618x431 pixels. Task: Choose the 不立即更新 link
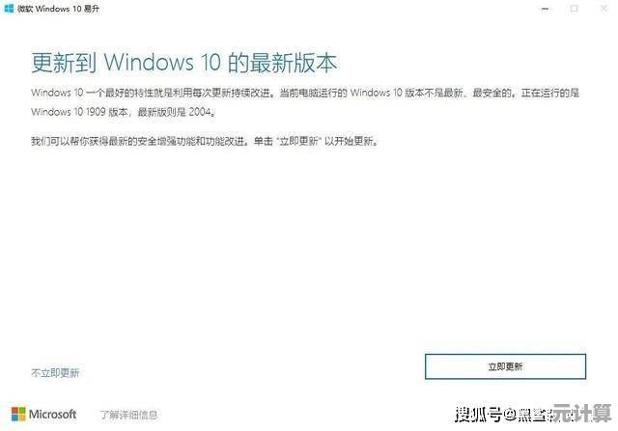tap(55, 372)
